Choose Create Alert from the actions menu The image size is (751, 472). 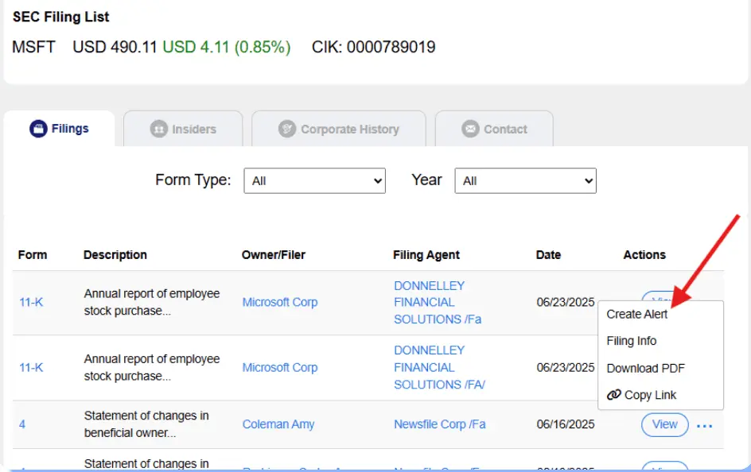[x=637, y=314]
